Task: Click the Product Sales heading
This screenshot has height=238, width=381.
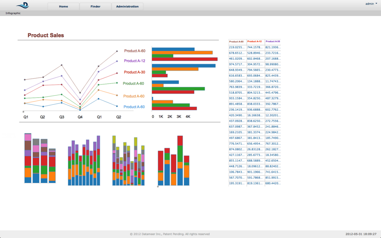Action: 46,35
